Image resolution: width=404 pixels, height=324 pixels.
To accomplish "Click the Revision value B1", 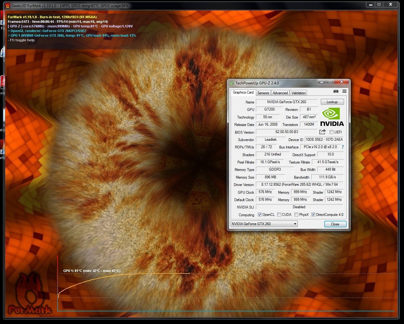I will tap(309, 109).
